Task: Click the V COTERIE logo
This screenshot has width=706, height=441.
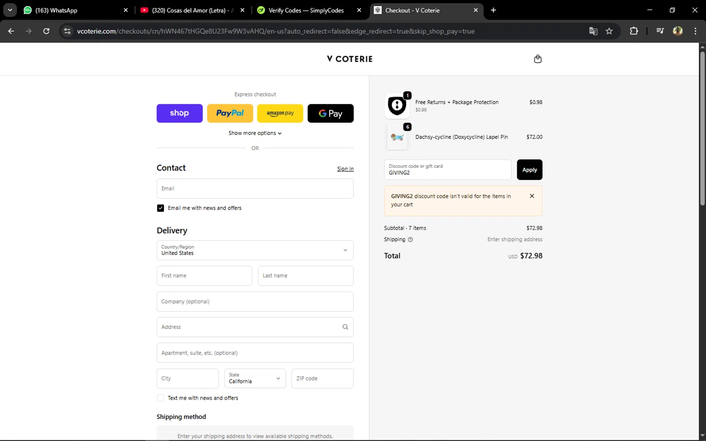Action: [x=350, y=59]
